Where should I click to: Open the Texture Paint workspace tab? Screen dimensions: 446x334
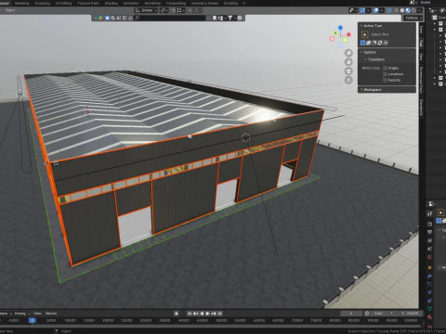[88, 3]
